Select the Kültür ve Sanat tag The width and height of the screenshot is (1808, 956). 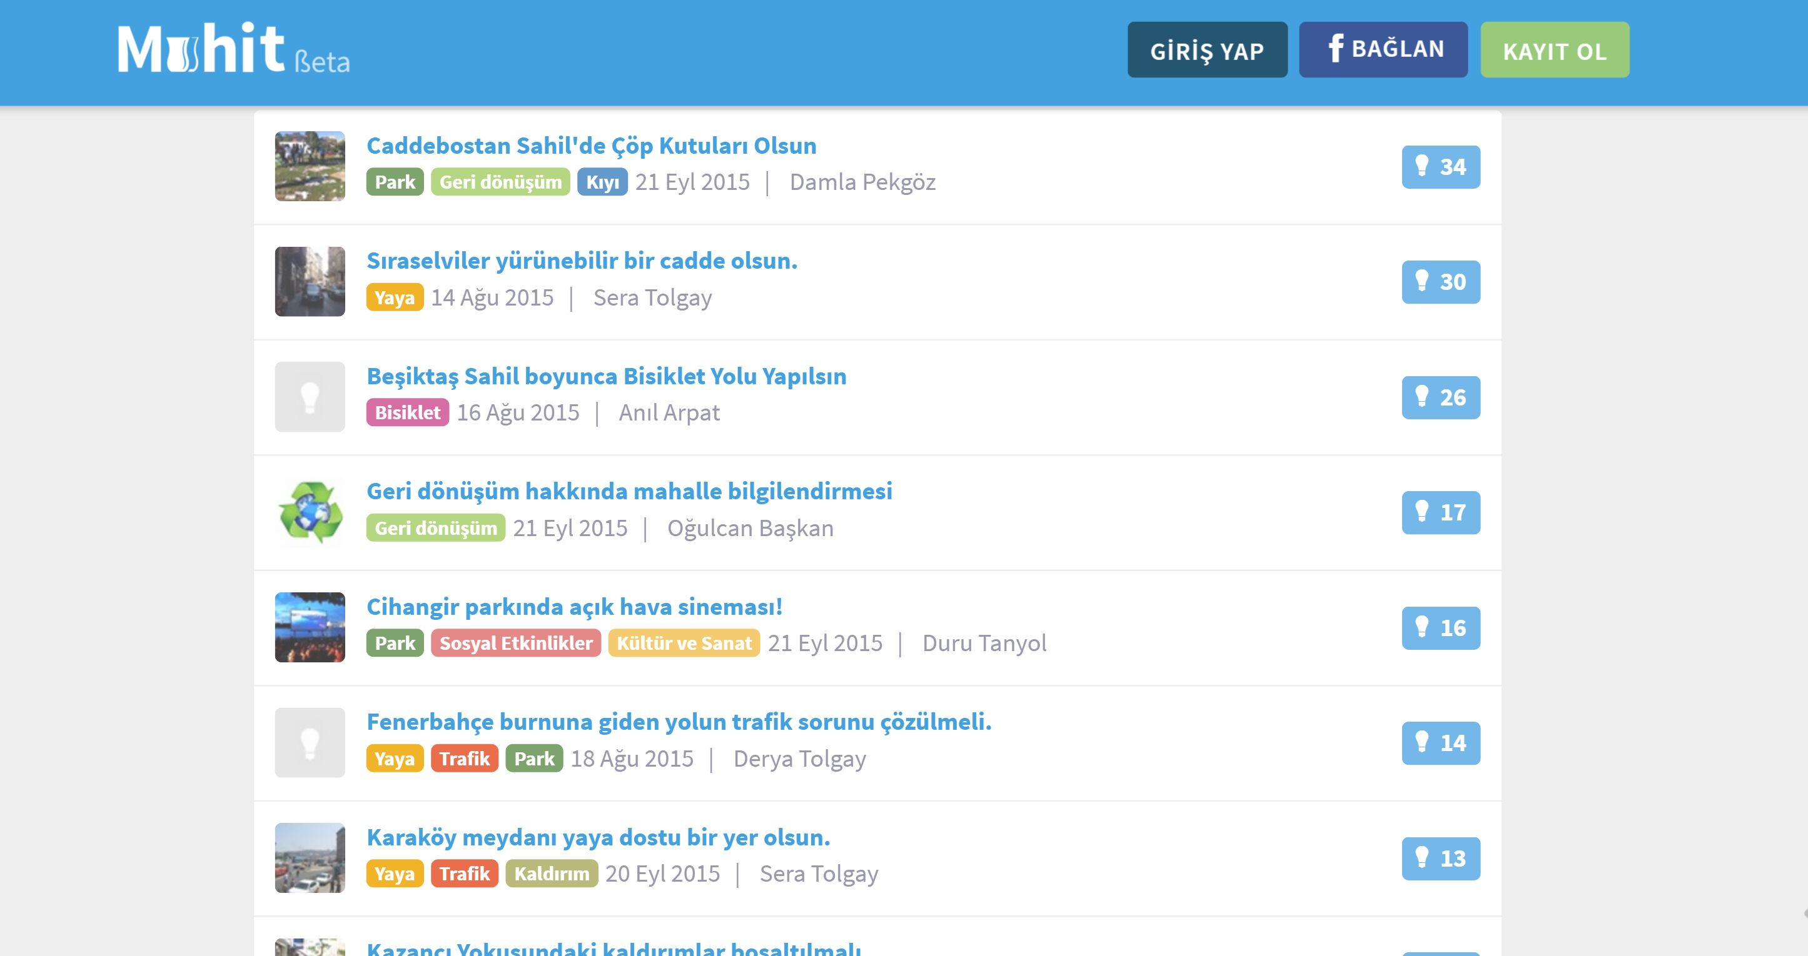683,643
